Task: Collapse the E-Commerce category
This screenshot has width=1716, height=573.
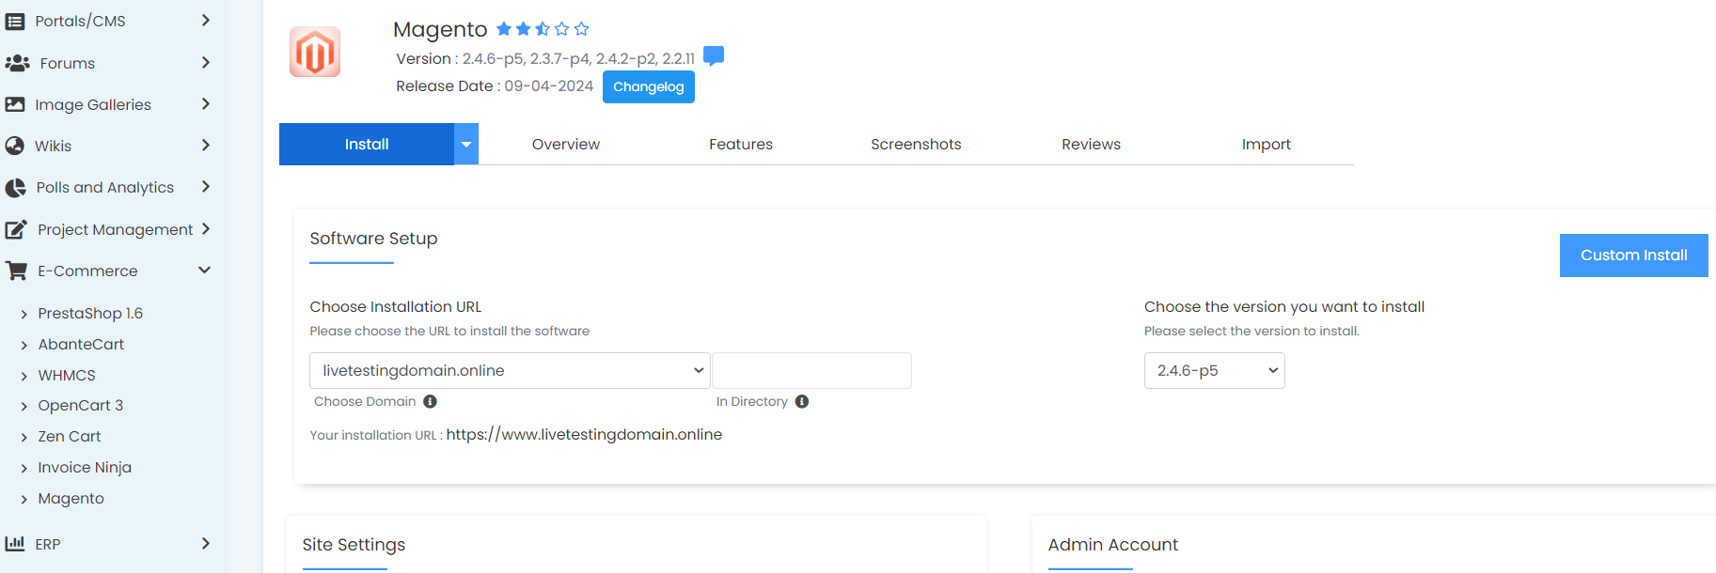Action: (x=205, y=271)
